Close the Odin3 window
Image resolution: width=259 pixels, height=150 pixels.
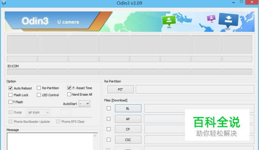click(x=252, y=2)
